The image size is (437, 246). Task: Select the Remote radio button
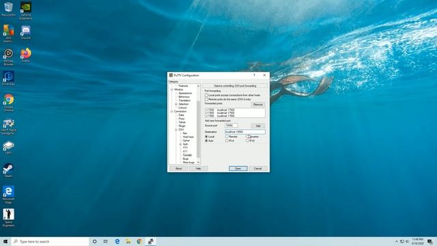(227, 137)
